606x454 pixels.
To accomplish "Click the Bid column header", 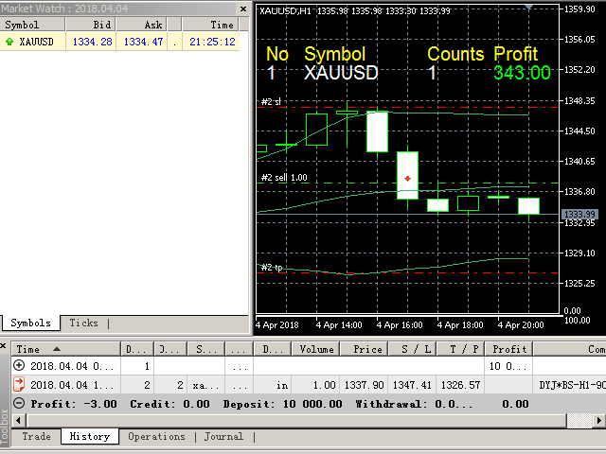I will tap(91, 25).
